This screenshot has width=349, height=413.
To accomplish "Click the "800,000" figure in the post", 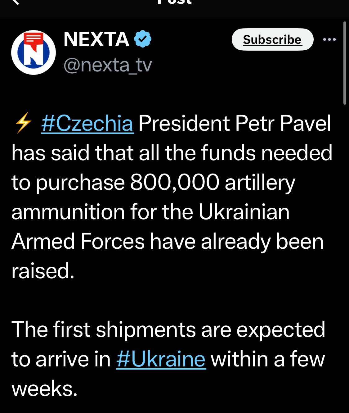I will point(175,182).
